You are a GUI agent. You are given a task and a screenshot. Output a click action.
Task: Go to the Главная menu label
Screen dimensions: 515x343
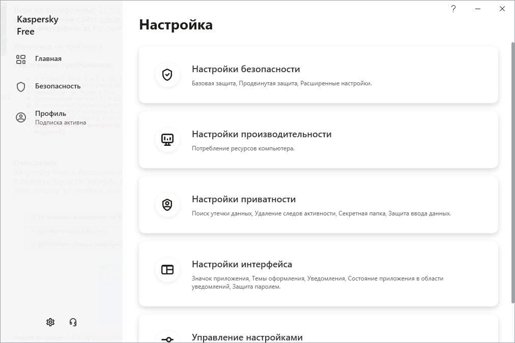tap(48, 59)
